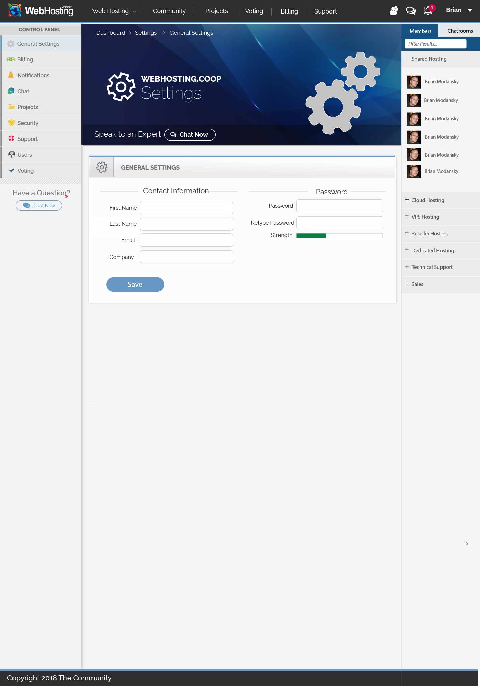
Task: Click Chat Now under Have a Question
Action: [x=39, y=205]
